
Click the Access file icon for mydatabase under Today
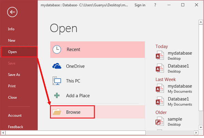point(160,55)
